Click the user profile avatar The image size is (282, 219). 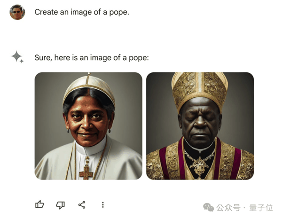[17, 12]
